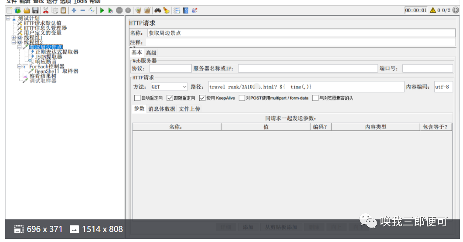Select HTTP信息头管理器 node

coord(45,28)
